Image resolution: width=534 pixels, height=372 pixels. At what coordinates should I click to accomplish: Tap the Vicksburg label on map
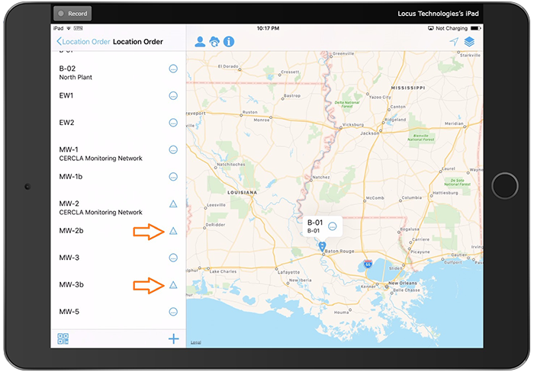[x=353, y=124]
